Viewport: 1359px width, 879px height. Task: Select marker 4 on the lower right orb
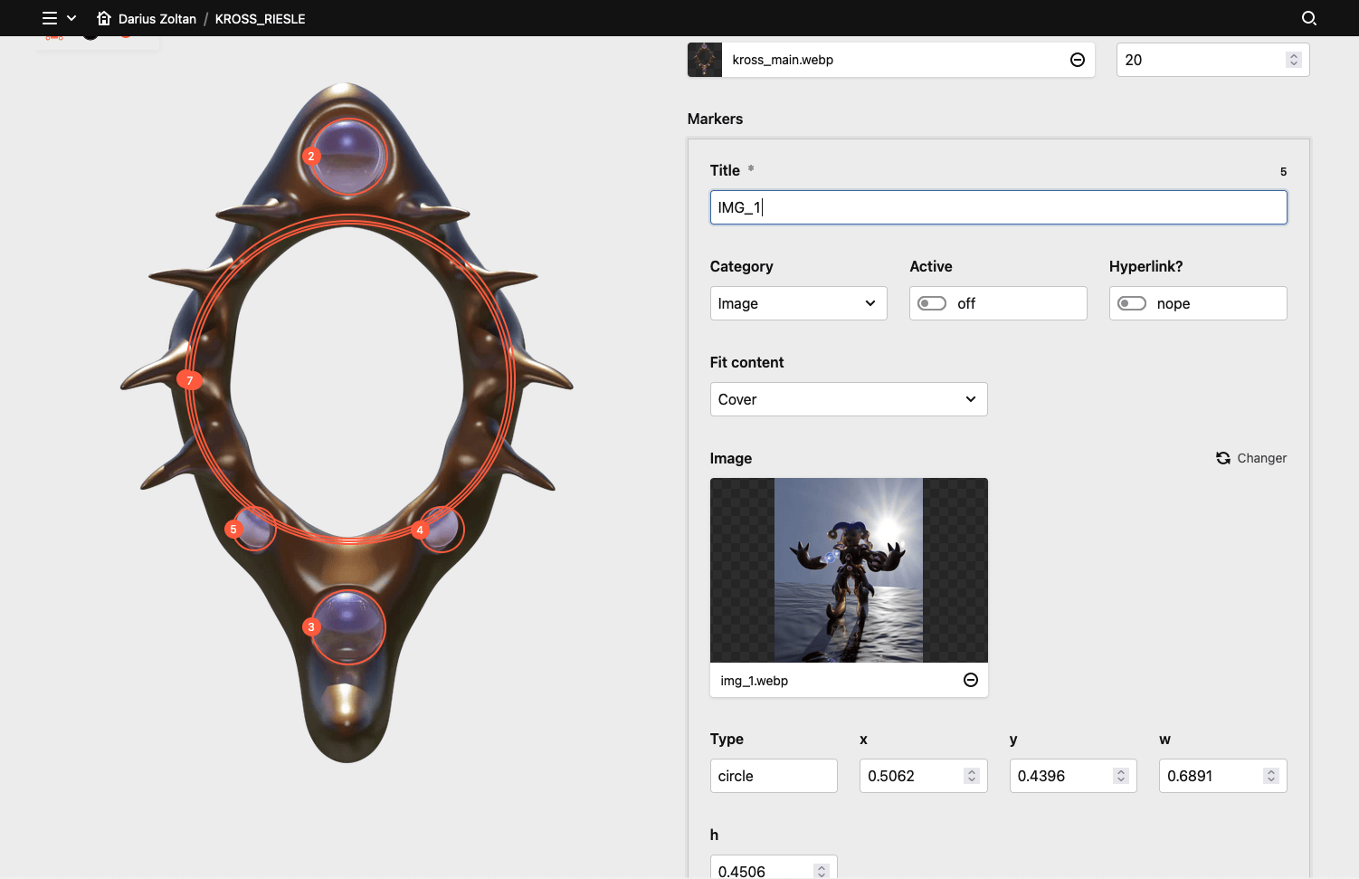[420, 530]
